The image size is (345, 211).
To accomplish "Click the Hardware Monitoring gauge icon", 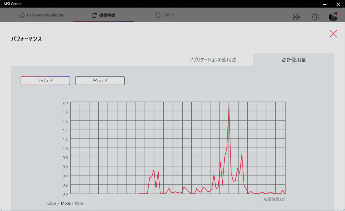I will [22, 15].
